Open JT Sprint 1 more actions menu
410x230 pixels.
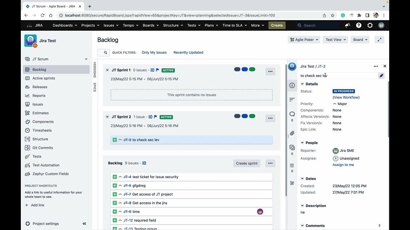pyautogui.click(x=270, y=72)
